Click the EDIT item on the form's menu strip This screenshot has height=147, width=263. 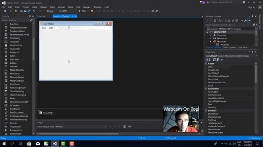point(51,28)
